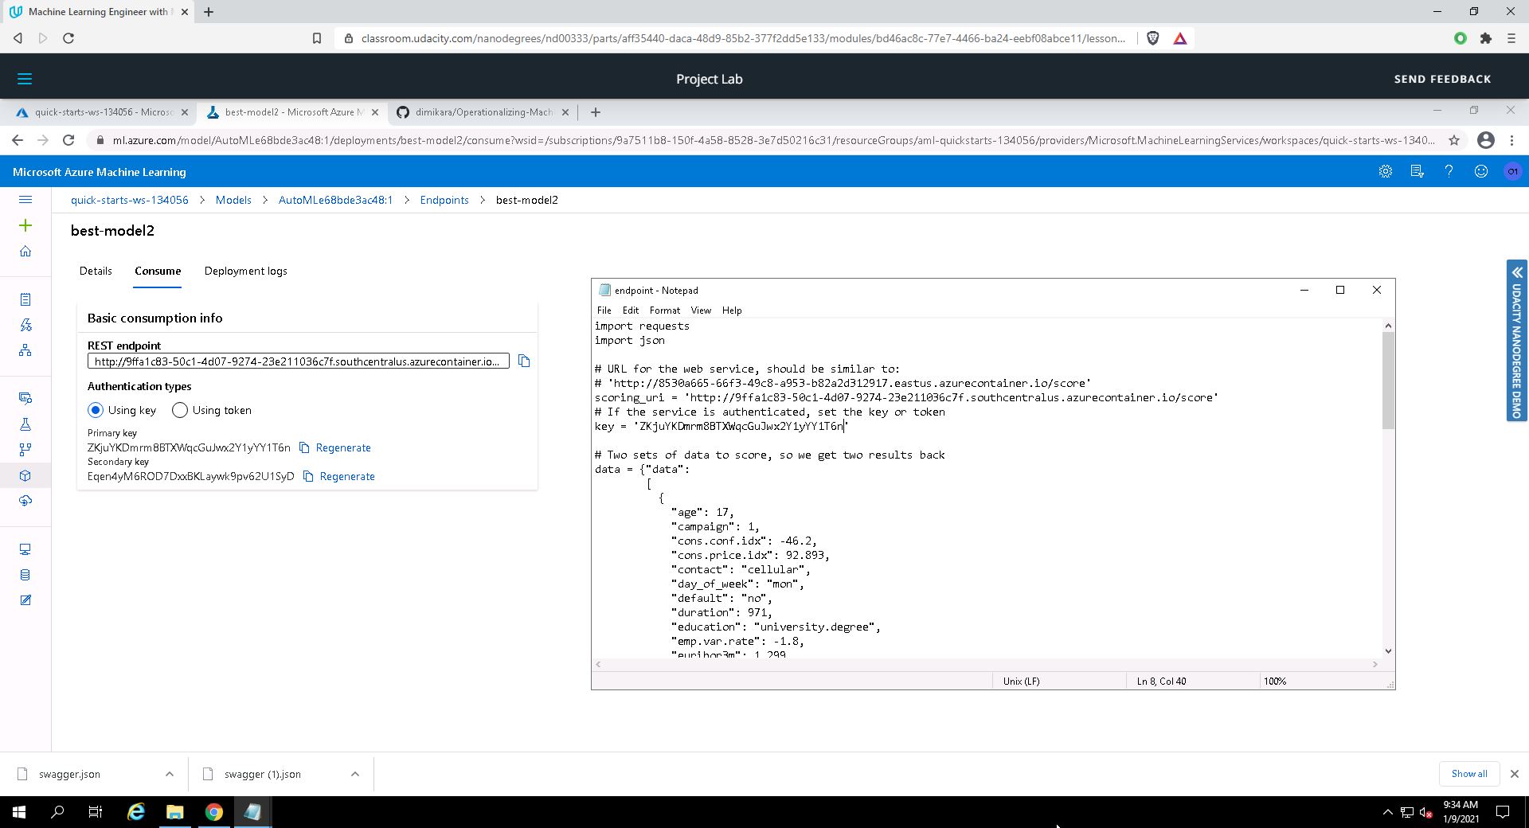Open Notepad Edit menu
The height and width of the screenshot is (828, 1529).
click(x=630, y=310)
